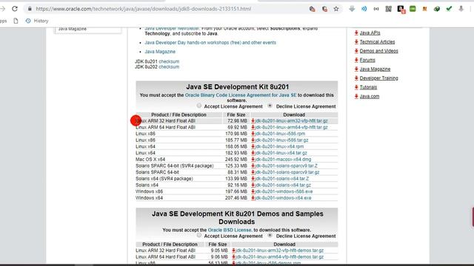The image size is (474, 266).
Task: Reload the Oracle page
Action: [15, 9]
